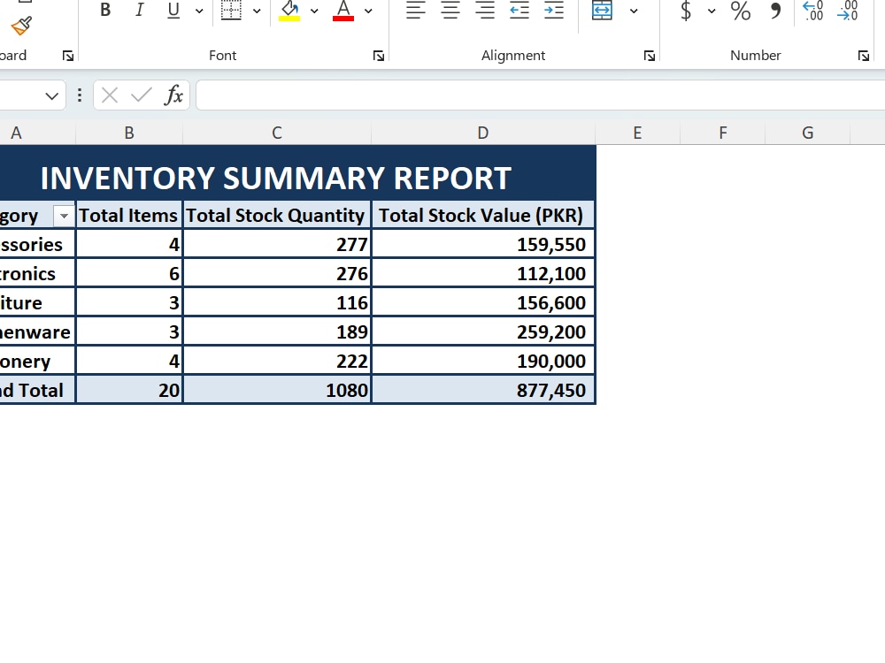Increase decimal places

click(x=812, y=10)
